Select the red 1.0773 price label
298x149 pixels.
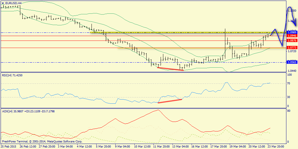tap(291, 48)
